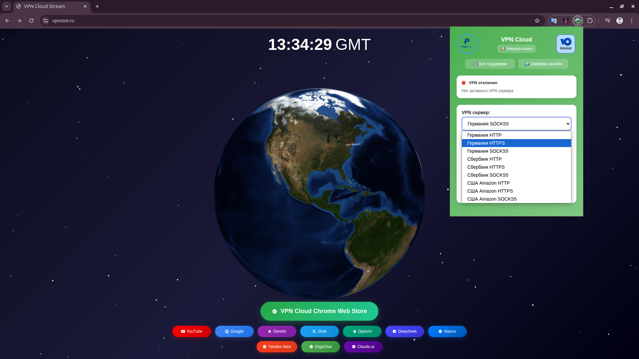Open the Manus shortcut button
The image size is (639, 359).
click(447, 331)
